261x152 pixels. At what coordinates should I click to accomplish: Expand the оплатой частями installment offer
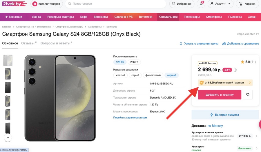pos(225,83)
